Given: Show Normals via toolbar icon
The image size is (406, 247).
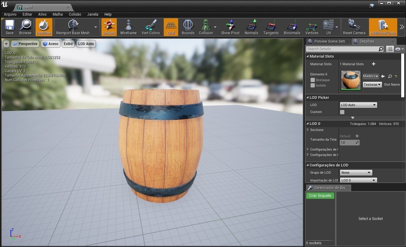Looking at the screenshot, I should pyautogui.click(x=251, y=27).
